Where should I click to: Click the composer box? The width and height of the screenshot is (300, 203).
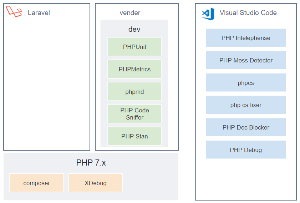pos(36,183)
